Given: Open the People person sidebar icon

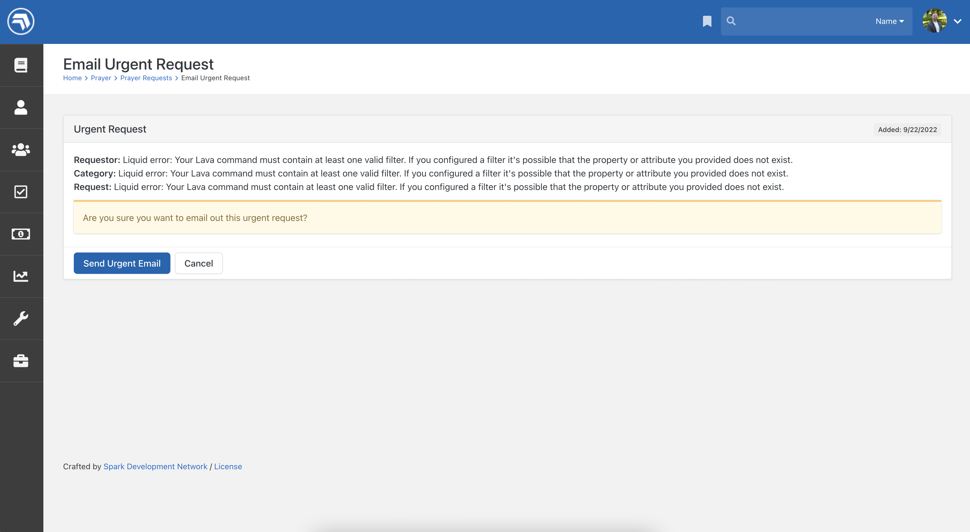Looking at the screenshot, I should pos(21,108).
